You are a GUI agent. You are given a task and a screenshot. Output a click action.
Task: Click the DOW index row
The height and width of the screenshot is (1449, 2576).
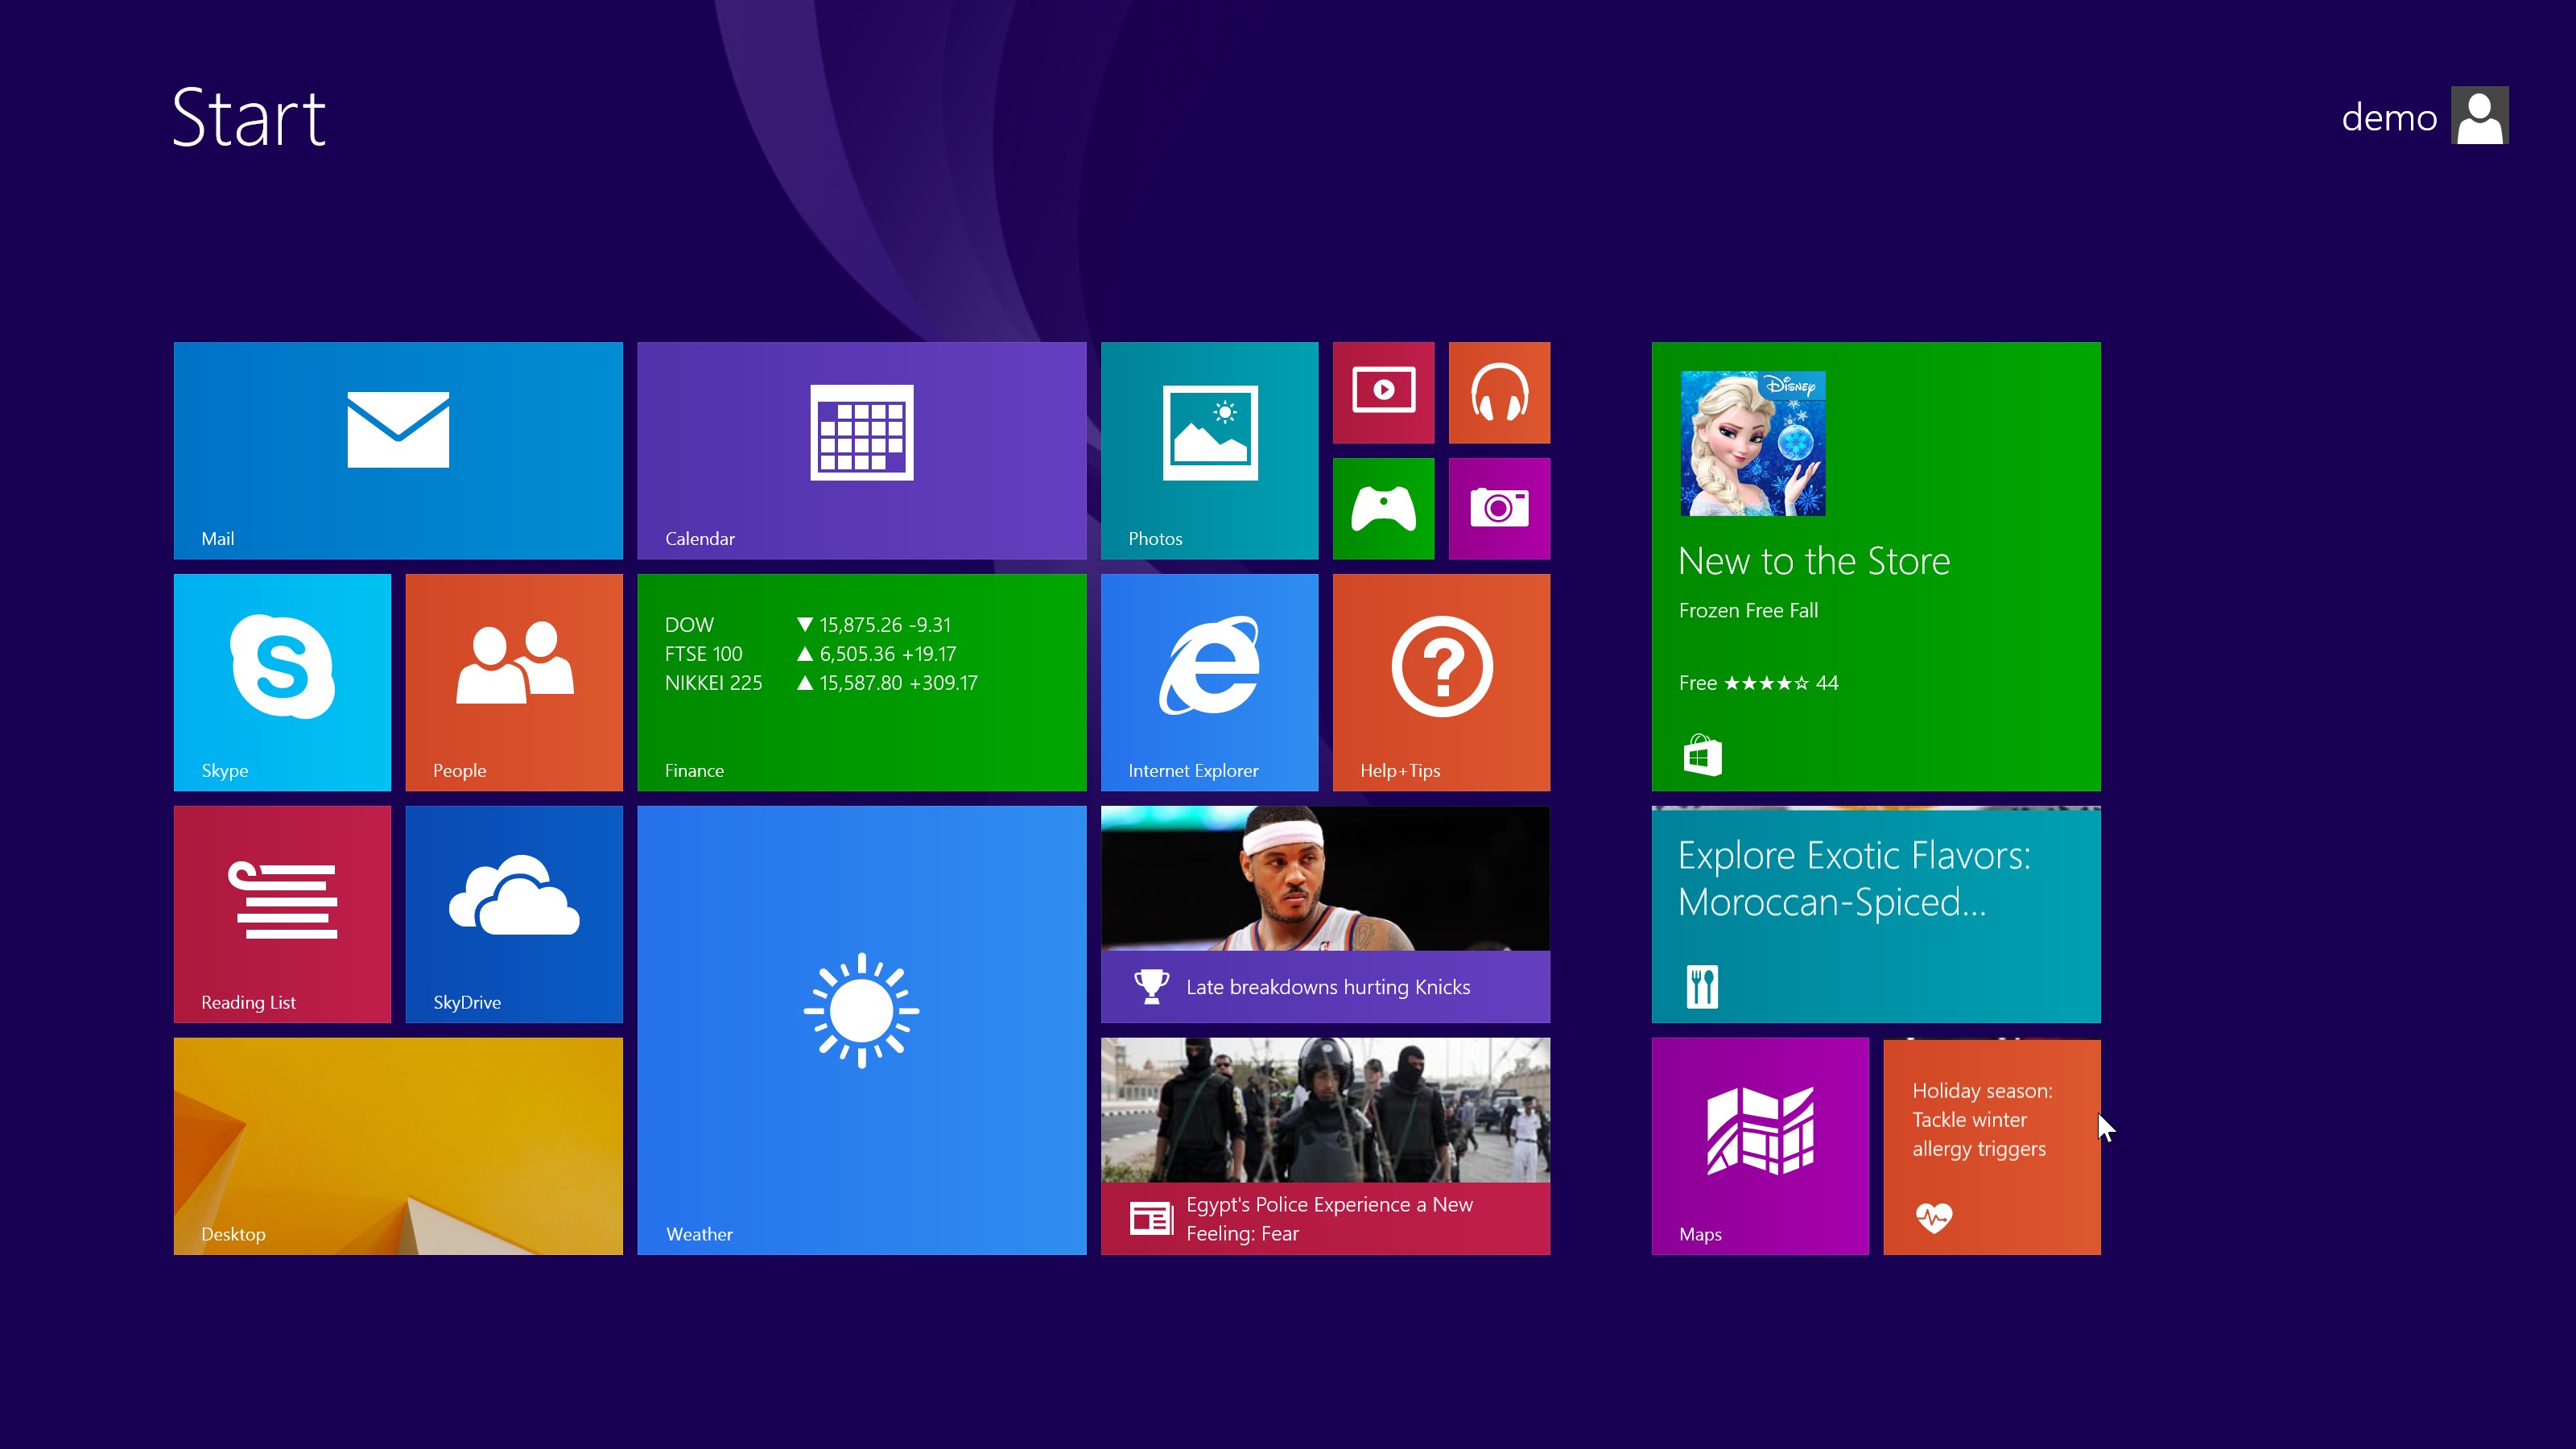pos(808,625)
